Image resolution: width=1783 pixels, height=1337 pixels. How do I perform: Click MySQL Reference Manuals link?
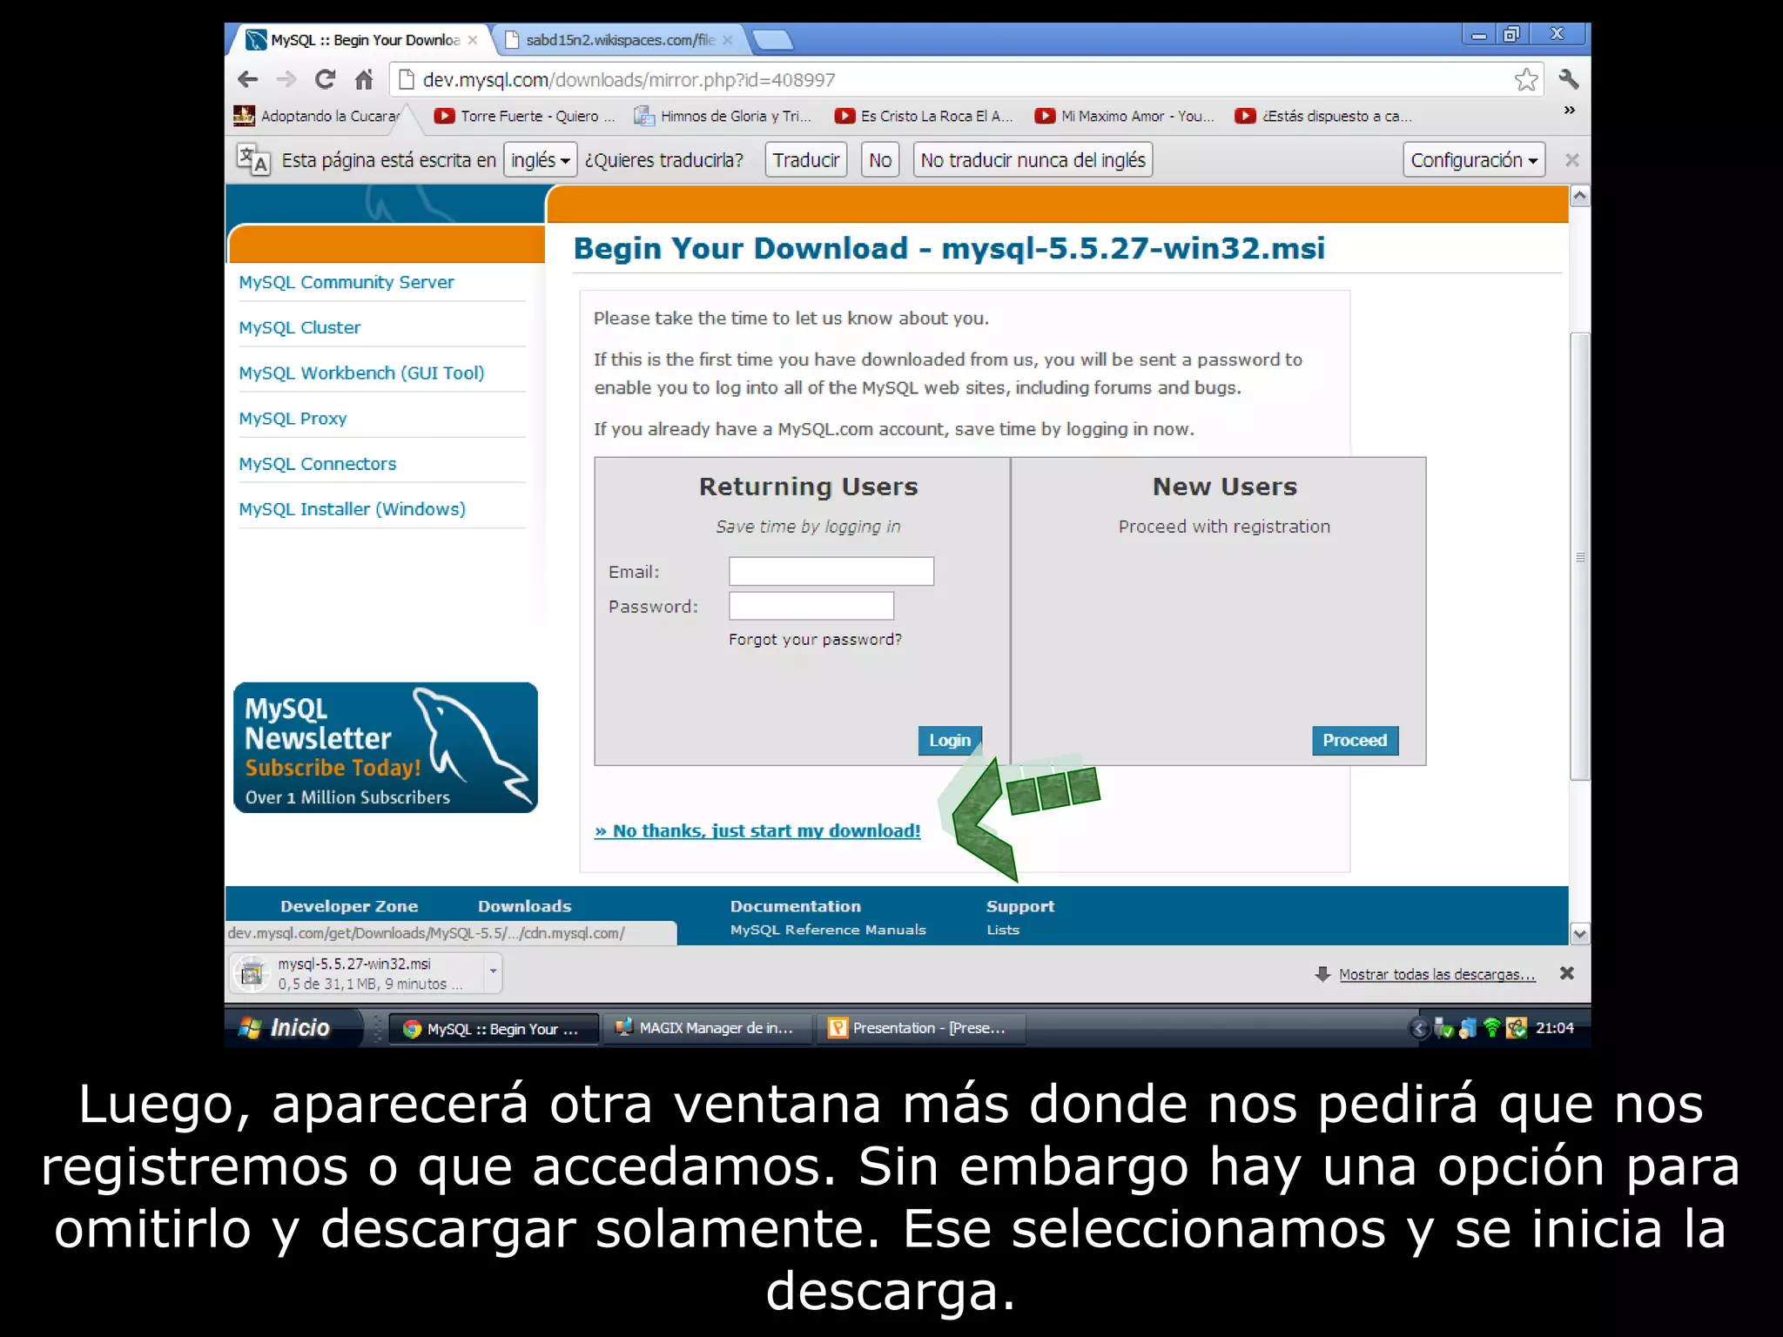(x=828, y=930)
